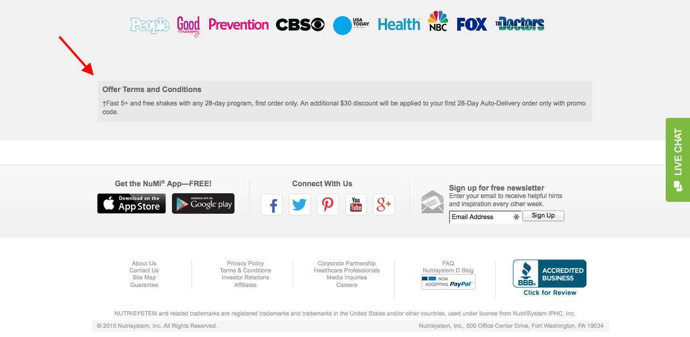Open the Google Plus icon
690x337 pixels.
point(384,205)
